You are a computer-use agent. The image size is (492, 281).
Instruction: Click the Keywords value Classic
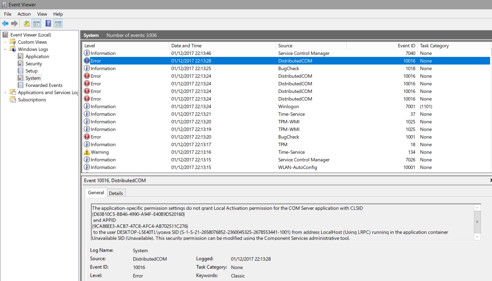[238, 276]
